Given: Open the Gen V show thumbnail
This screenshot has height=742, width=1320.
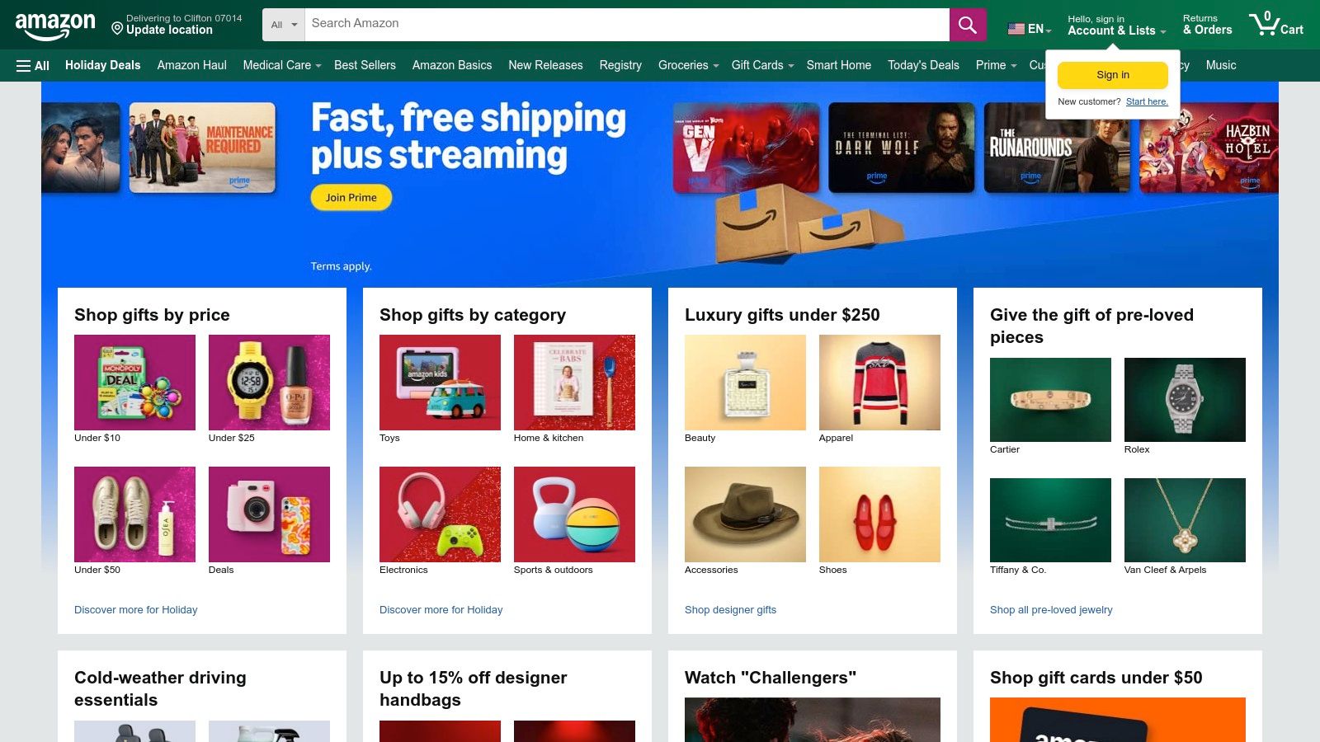Looking at the screenshot, I should tap(746, 148).
